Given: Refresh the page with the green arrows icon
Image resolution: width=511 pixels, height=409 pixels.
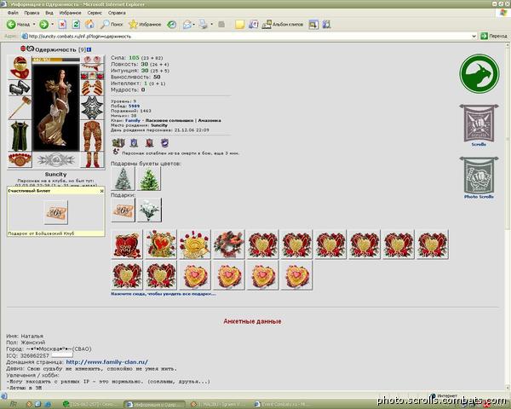Looking at the screenshot, I should click(76, 25).
